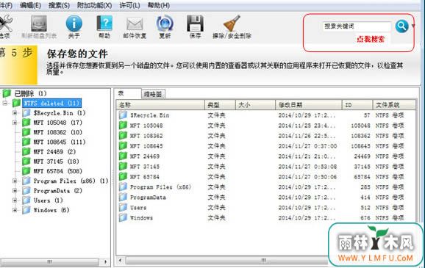
Task: Select $Recycle.Bin (1) in the tree
Action: click(60, 113)
